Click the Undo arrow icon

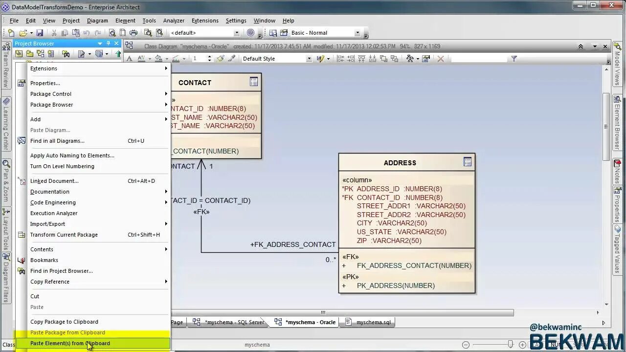click(87, 33)
